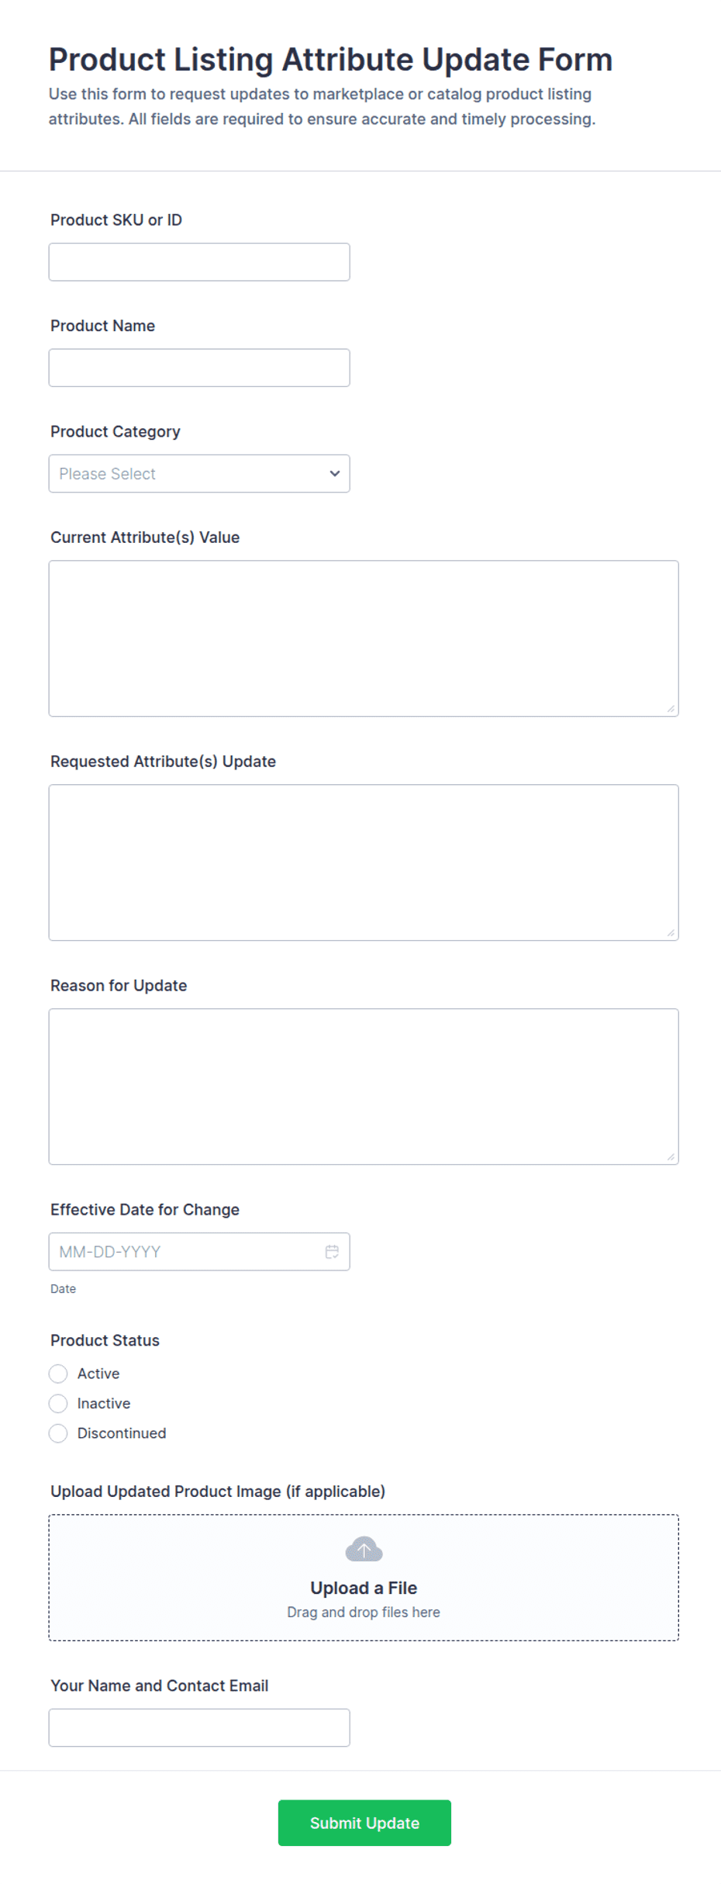721x1884 pixels.
Task: Click the Reason for Update textarea
Action: tap(364, 1087)
